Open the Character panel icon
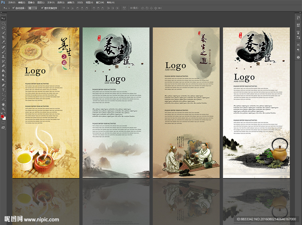302x225 pixels. click(x=298, y=45)
